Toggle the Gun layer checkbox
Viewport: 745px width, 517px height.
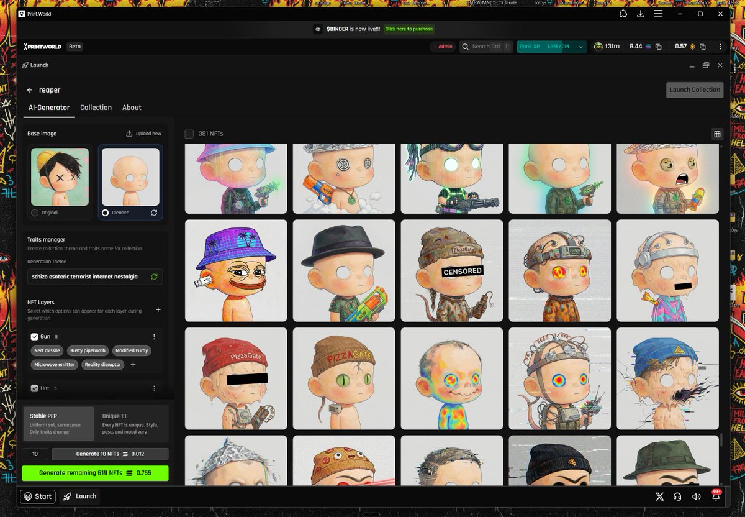[x=35, y=337]
